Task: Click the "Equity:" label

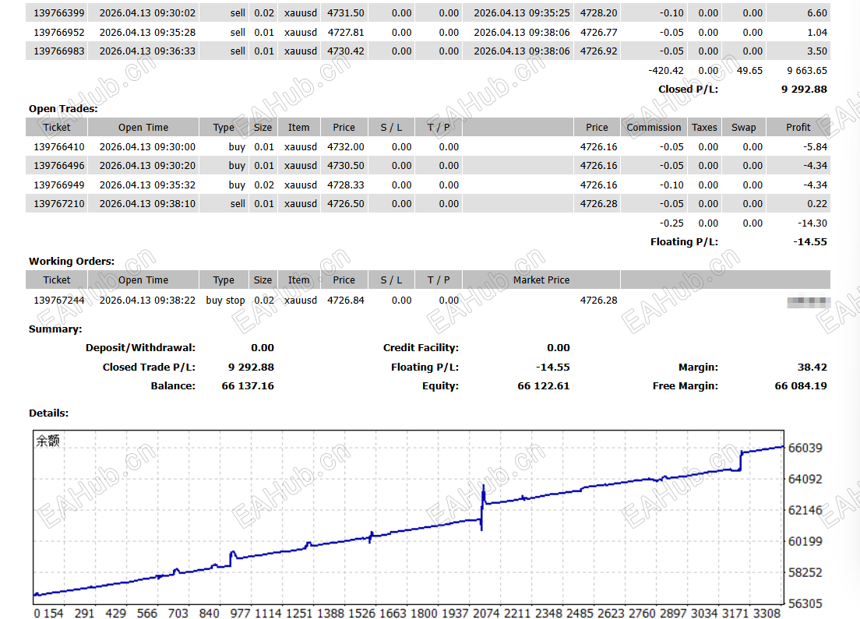Action: pos(440,386)
